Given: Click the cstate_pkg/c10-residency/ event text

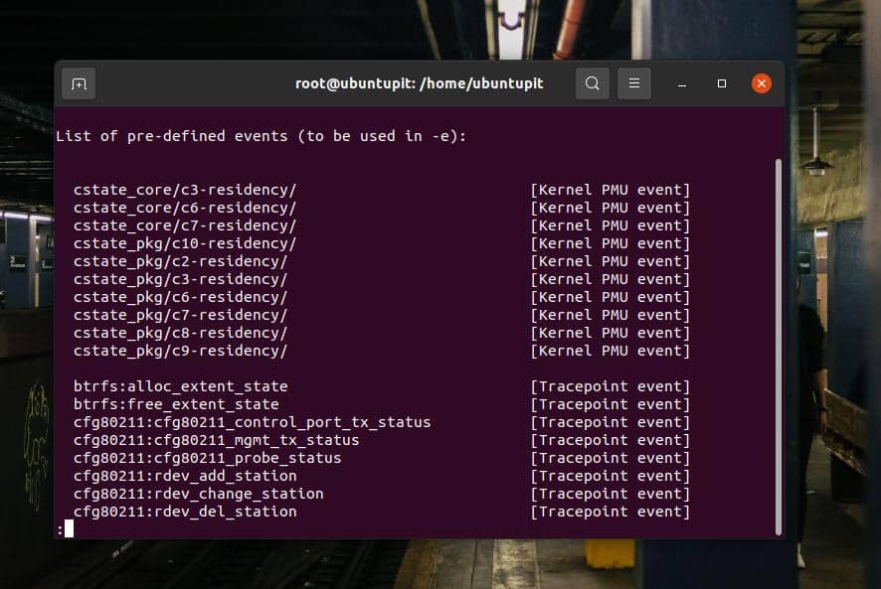Looking at the screenshot, I should point(185,243).
